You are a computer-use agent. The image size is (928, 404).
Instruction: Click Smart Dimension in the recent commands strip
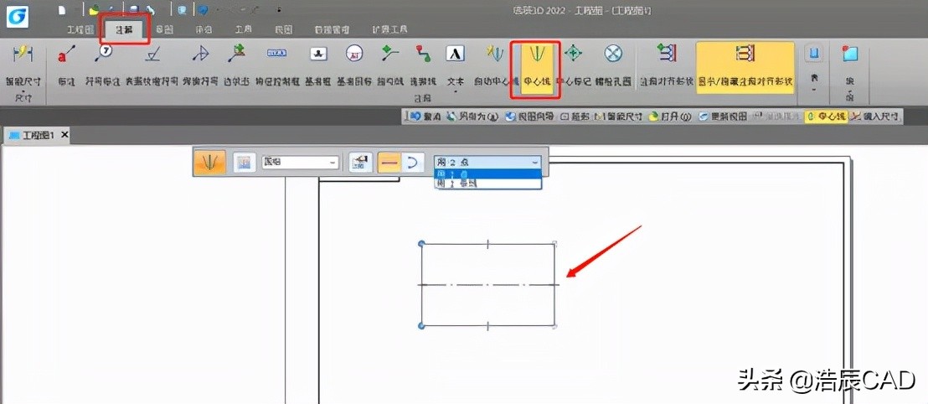pyautogui.click(x=618, y=117)
